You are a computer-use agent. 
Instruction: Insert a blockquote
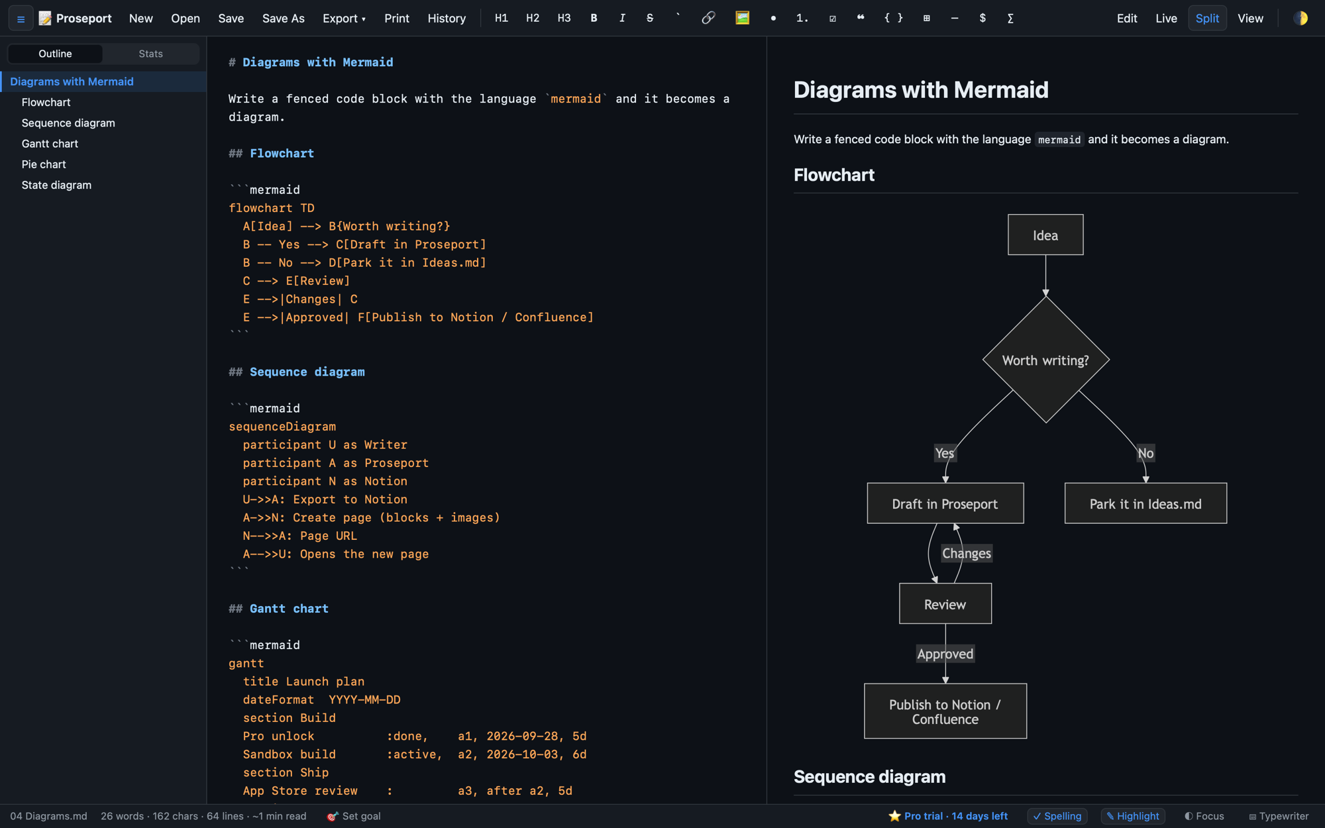click(861, 19)
